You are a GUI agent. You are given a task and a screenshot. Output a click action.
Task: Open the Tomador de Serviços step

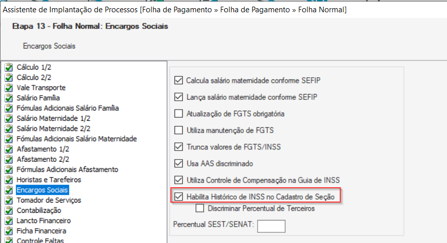[x=49, y=200]
